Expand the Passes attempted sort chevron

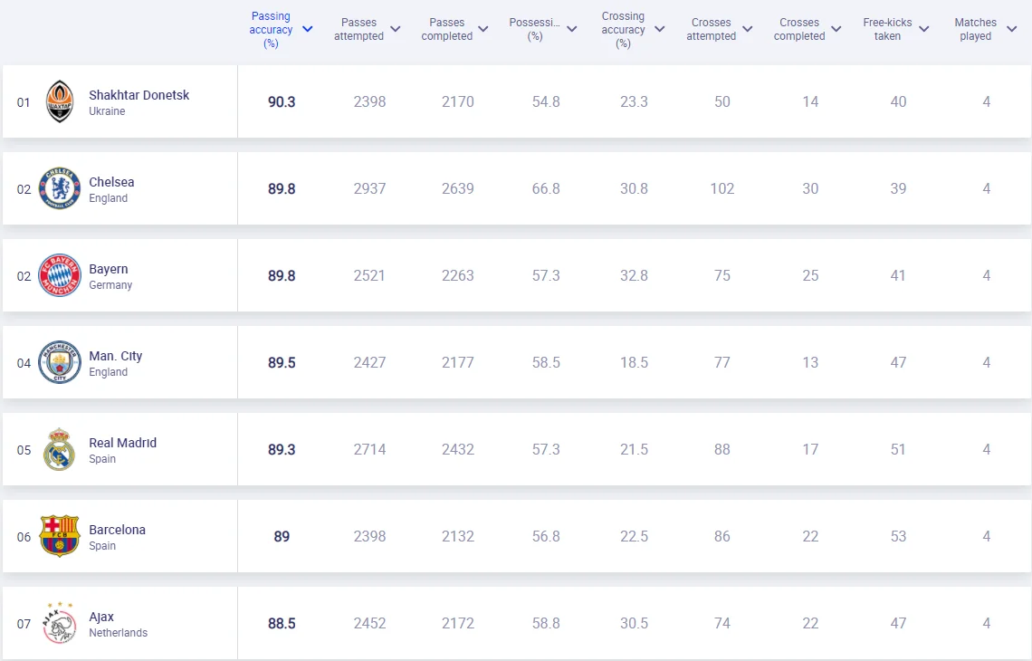click(x=396, y=29)
